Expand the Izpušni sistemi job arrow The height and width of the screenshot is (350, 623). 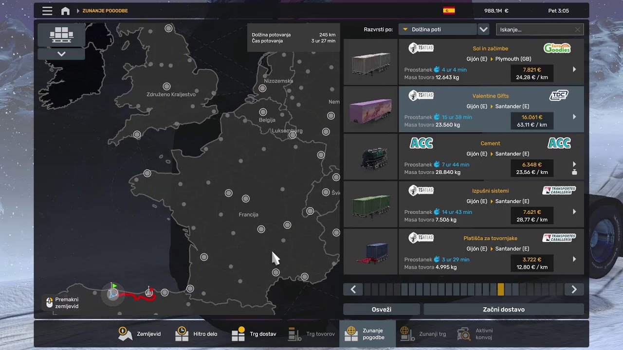(574, 212)
